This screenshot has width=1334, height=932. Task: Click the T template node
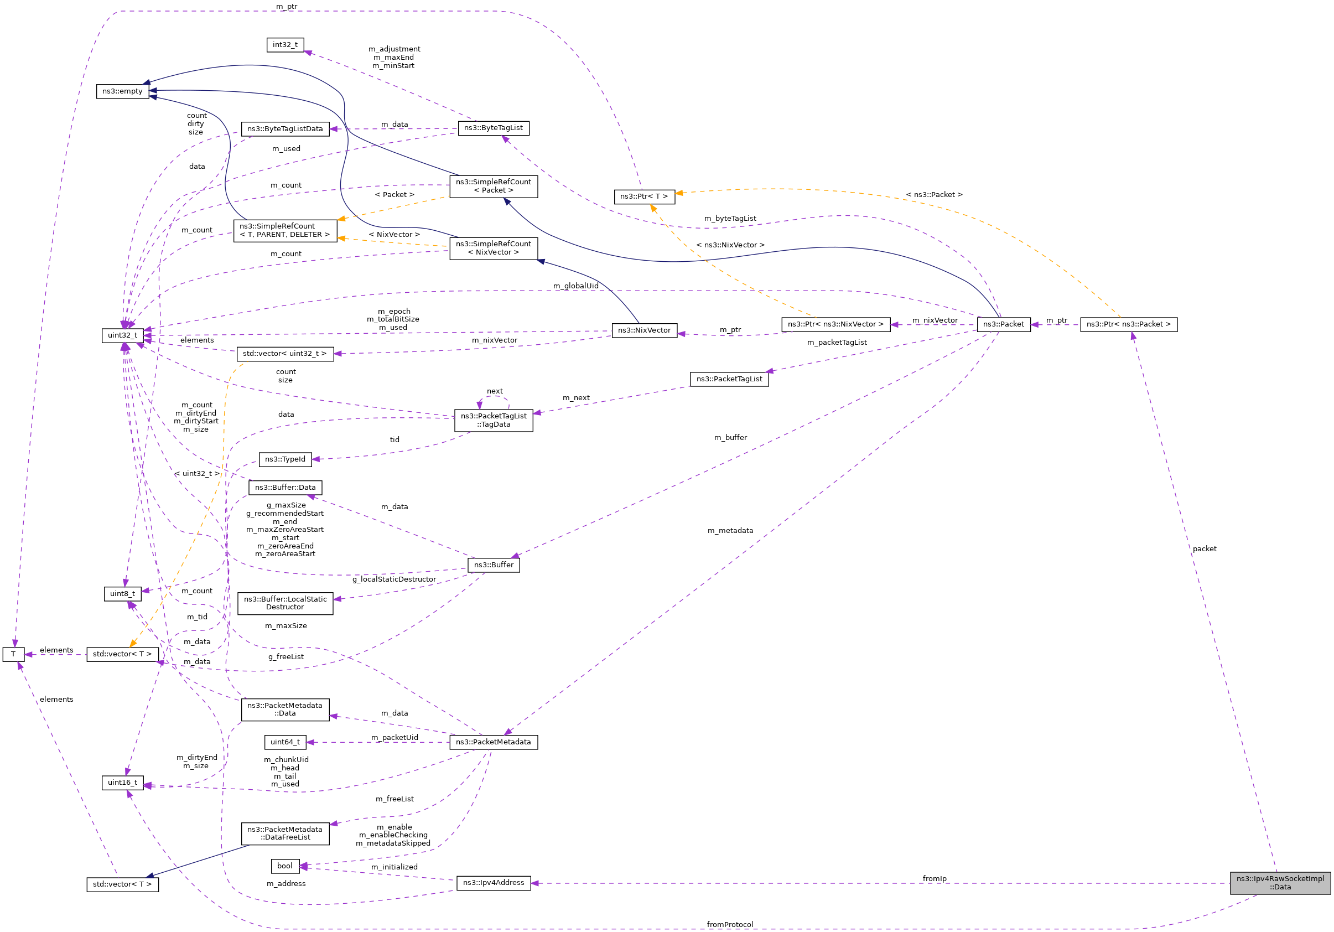pyautogui.click(x=13, y=655)
